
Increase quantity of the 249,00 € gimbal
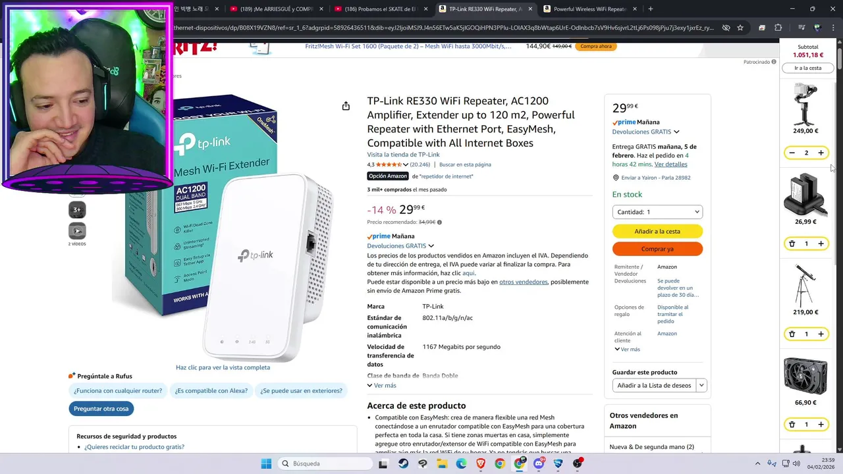click(x=821, y=153)
